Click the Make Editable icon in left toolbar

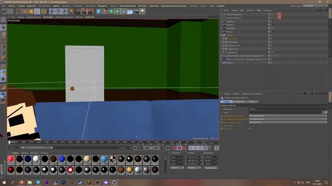[3, 20]
